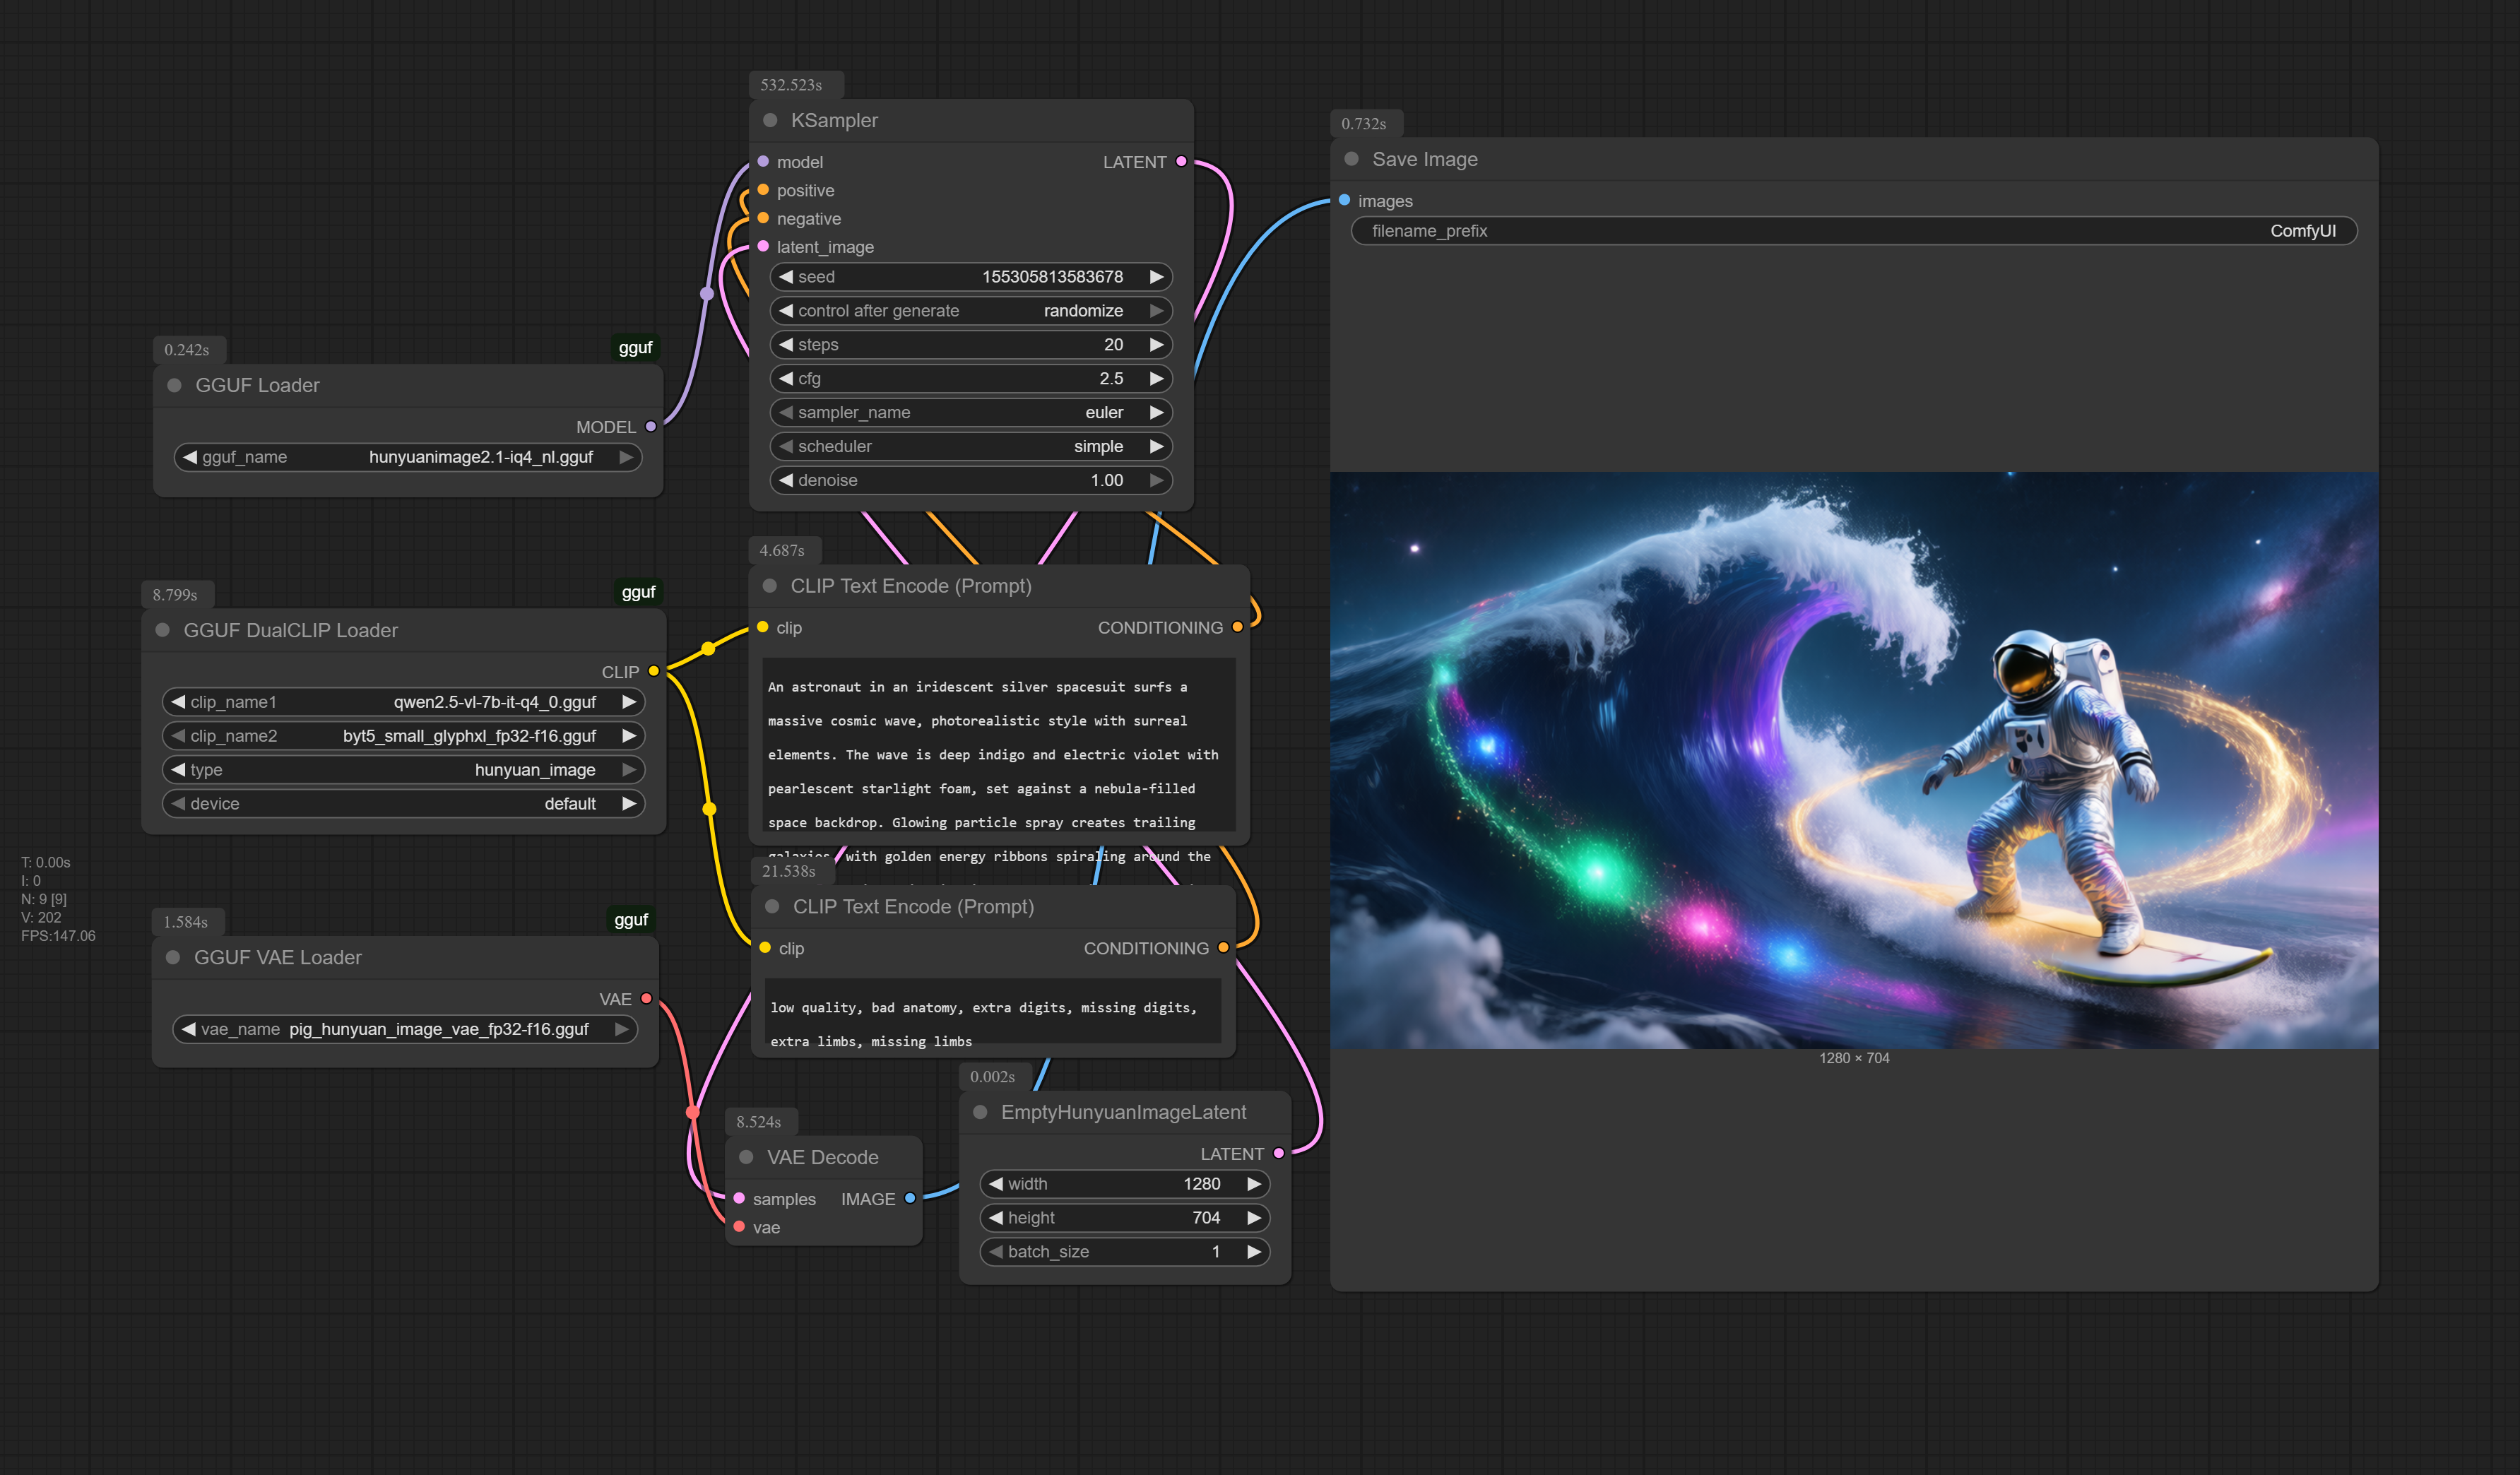Click the negative prompt clip input socket
The width and height of the screenshot is (2520, 1475).
pos(765,947)
